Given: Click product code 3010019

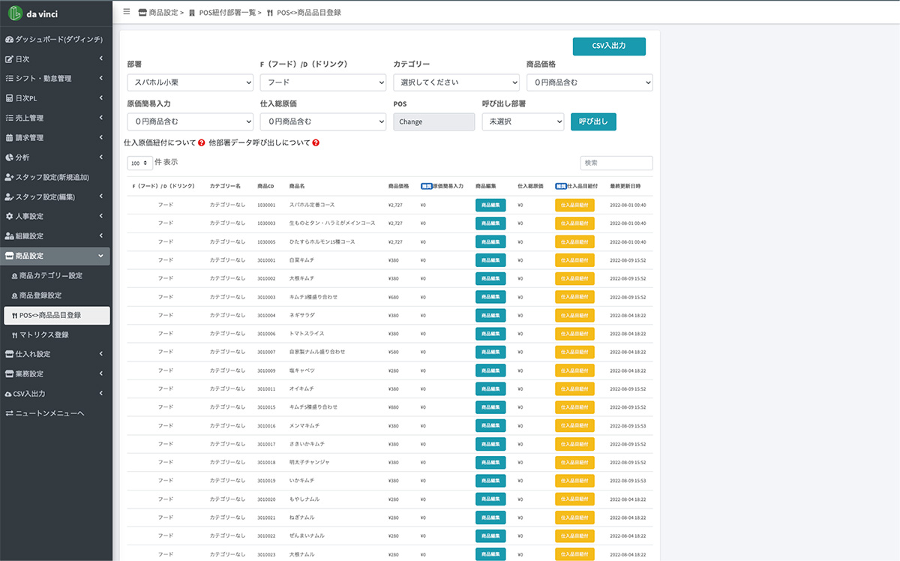Looking at the screenshot, I should pyautogui.click(x=266, y=481).
